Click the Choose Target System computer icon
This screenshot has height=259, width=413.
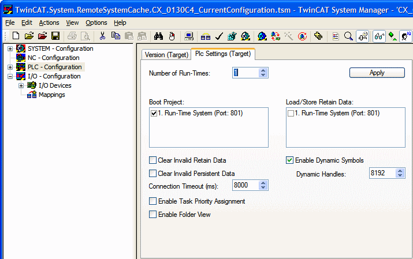(188, 36)
